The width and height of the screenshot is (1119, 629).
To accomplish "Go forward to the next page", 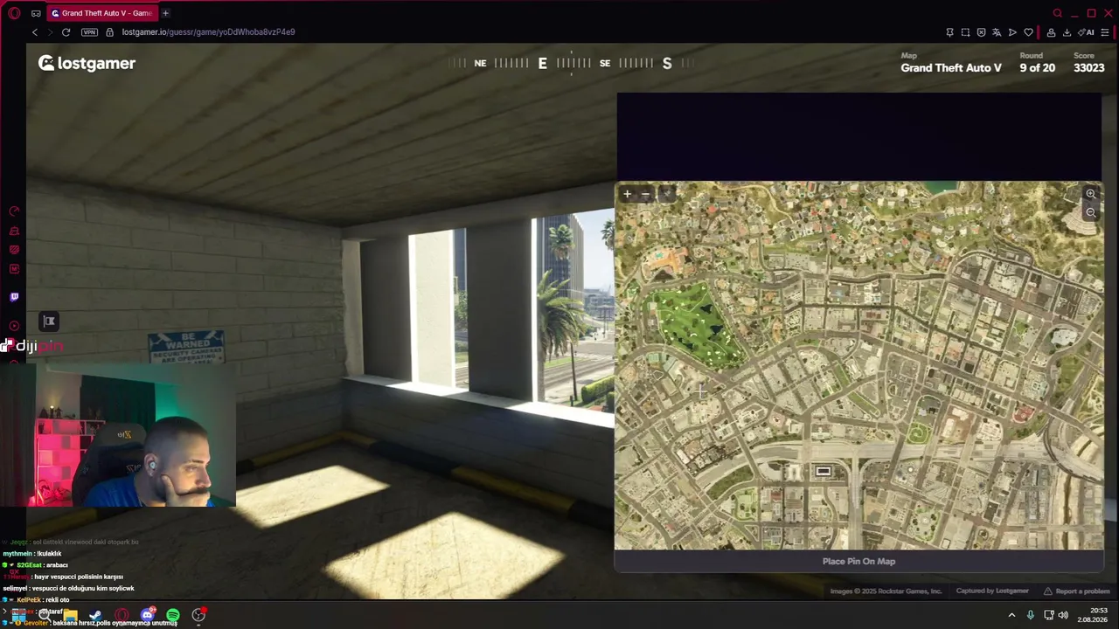I will click(50, 32).
